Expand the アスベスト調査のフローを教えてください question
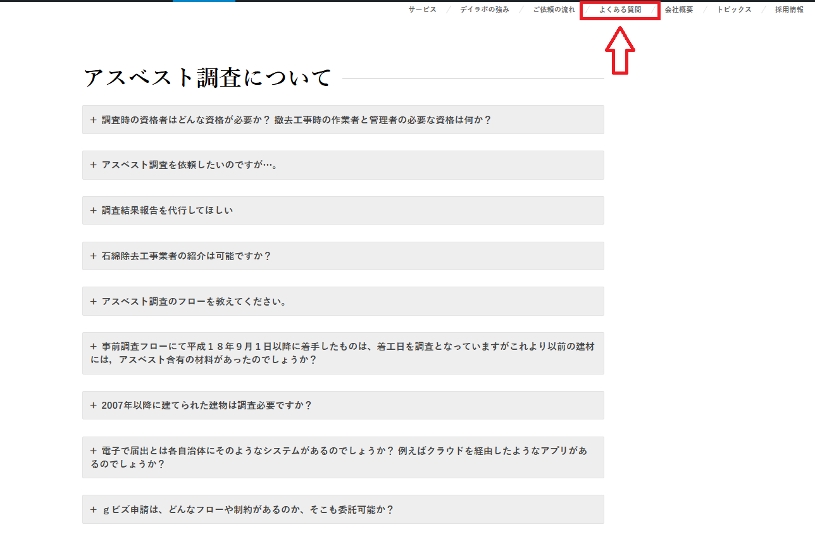The width and height of the screenshot is (815, 546). (194, 302)
